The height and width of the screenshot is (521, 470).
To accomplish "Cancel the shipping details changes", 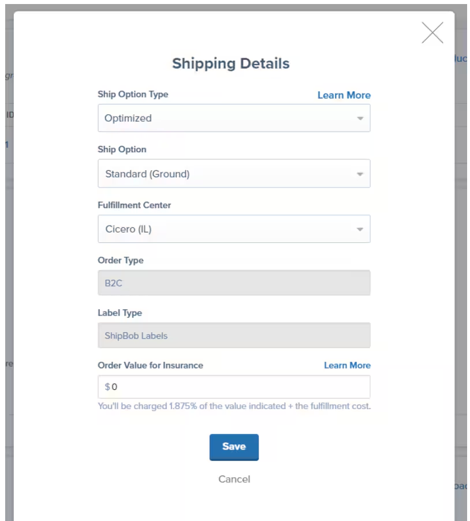I will point(234,479).
